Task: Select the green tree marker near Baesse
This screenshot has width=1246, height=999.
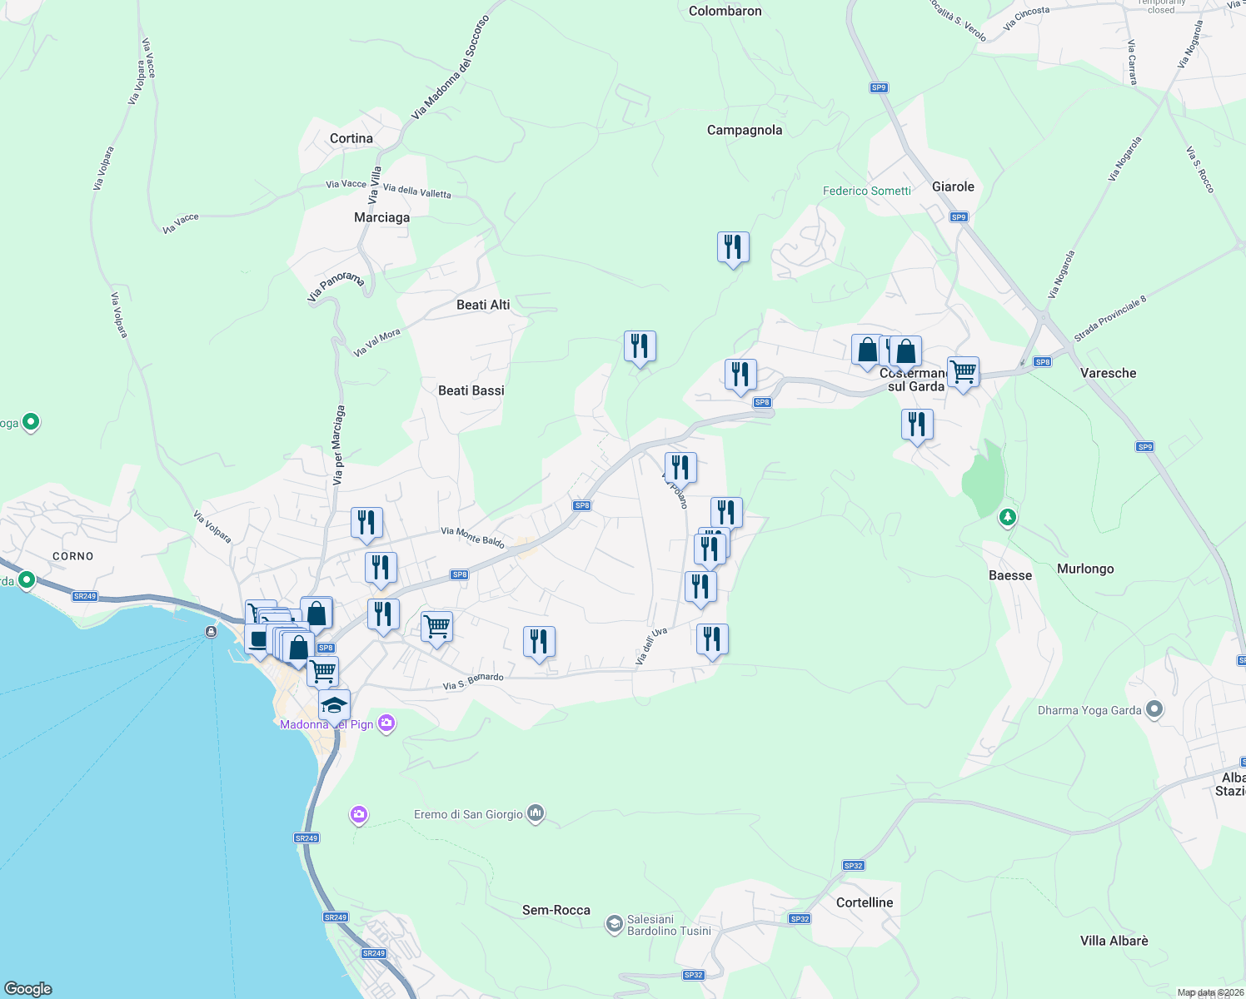Action: [1007, 518]
